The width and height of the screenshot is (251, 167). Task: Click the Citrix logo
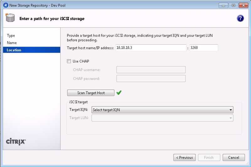tap(16, 141)
